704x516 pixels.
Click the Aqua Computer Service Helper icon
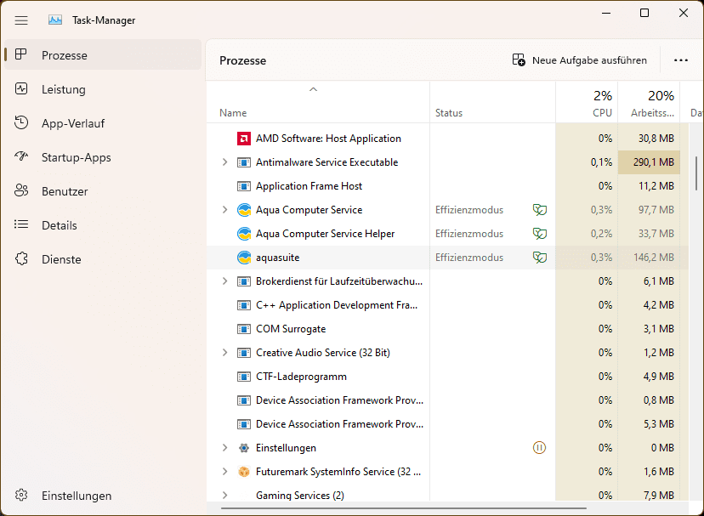point(244,234)
